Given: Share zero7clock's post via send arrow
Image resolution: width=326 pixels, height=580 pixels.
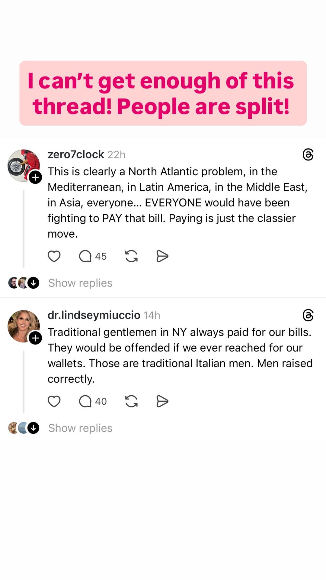Looking at the screenshot, I should pyautogui.click(x=162, y=256).
